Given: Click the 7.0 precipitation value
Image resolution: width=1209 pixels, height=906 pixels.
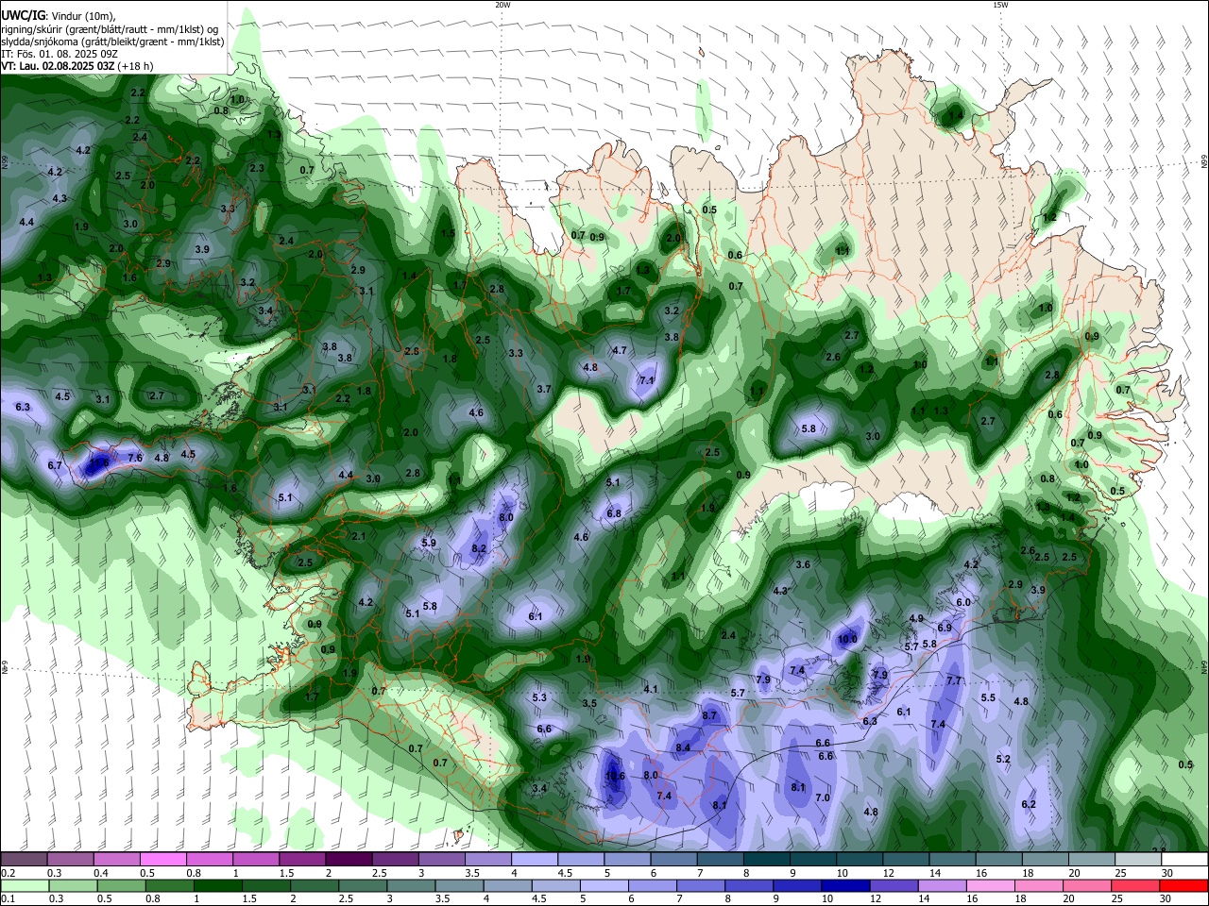Looking at the screenshot, I should [823, 797].
